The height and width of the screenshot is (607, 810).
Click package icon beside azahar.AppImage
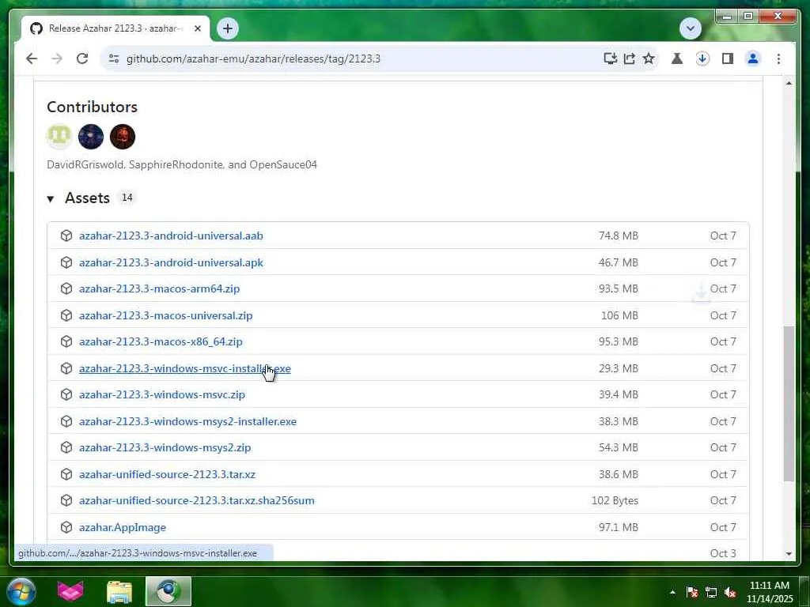tap(66, 527)
